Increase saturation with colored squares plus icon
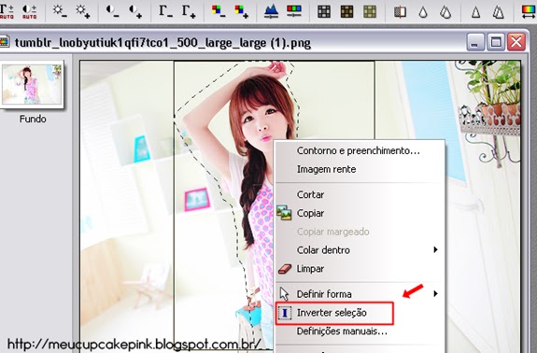 (x=242, y=11)
